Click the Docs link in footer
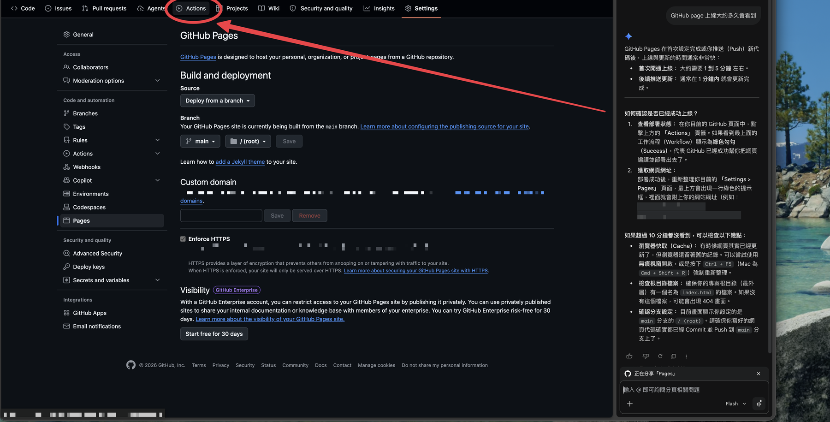This screenshot has width=830, height=422. (x=321, y=365)
